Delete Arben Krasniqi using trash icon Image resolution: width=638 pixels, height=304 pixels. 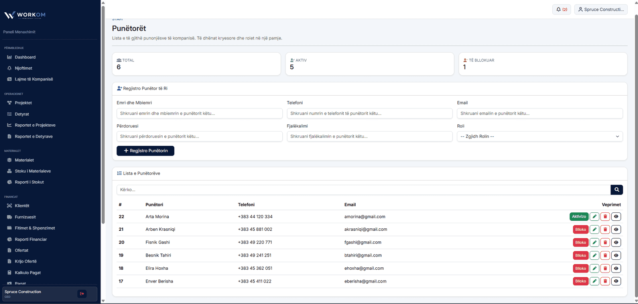(x=605, y=229)
